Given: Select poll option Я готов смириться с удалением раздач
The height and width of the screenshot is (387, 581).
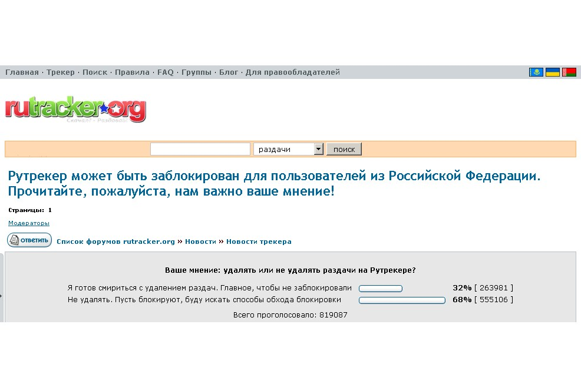Looking at the screenshot, I should pos(209,288).
